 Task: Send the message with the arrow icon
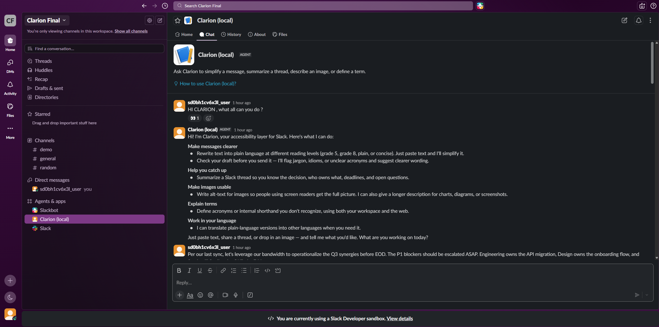(x=637, y=295)
